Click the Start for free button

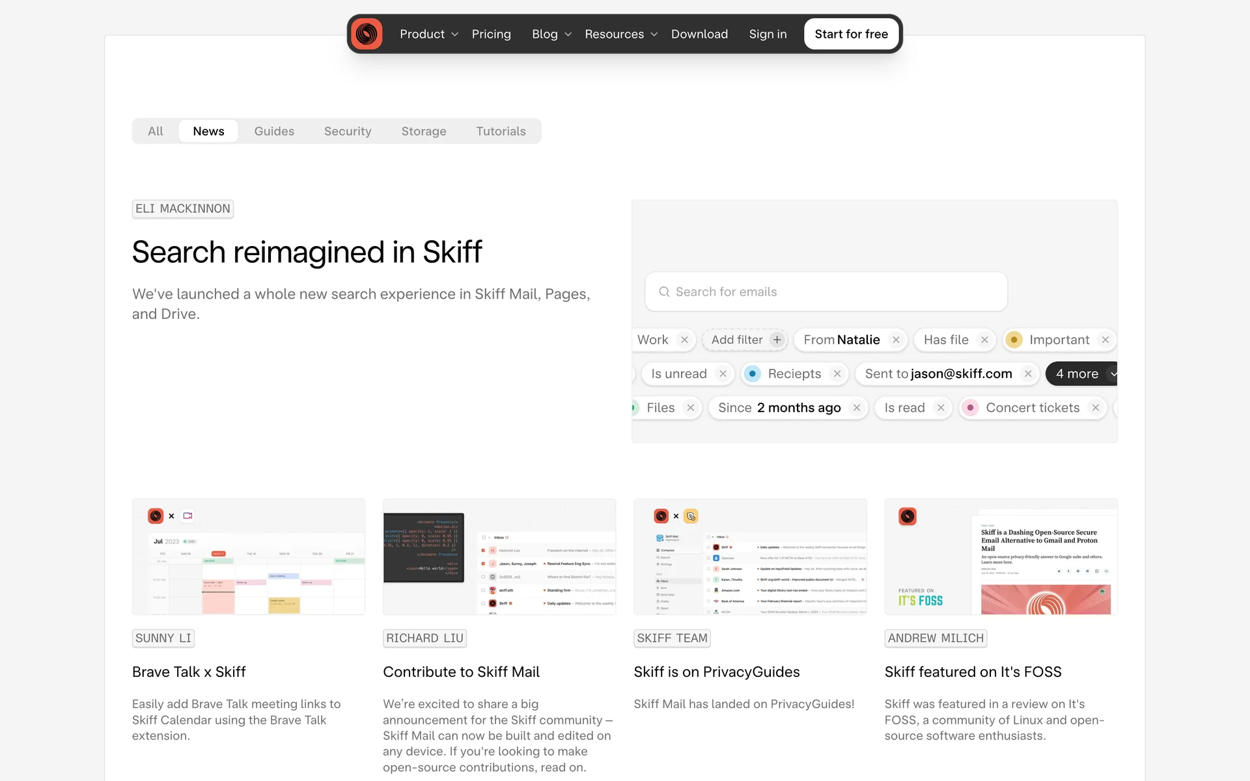click(x=851, y=34)
